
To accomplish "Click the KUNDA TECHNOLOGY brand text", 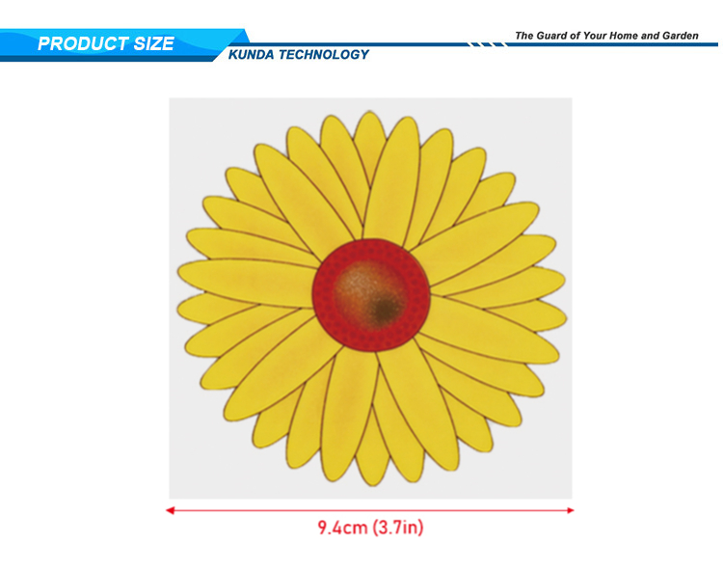I will (x=299, y=55).
